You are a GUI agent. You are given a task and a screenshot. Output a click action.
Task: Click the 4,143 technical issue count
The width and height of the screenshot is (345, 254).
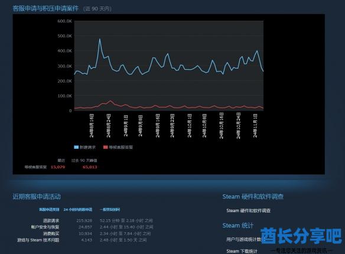86,240
